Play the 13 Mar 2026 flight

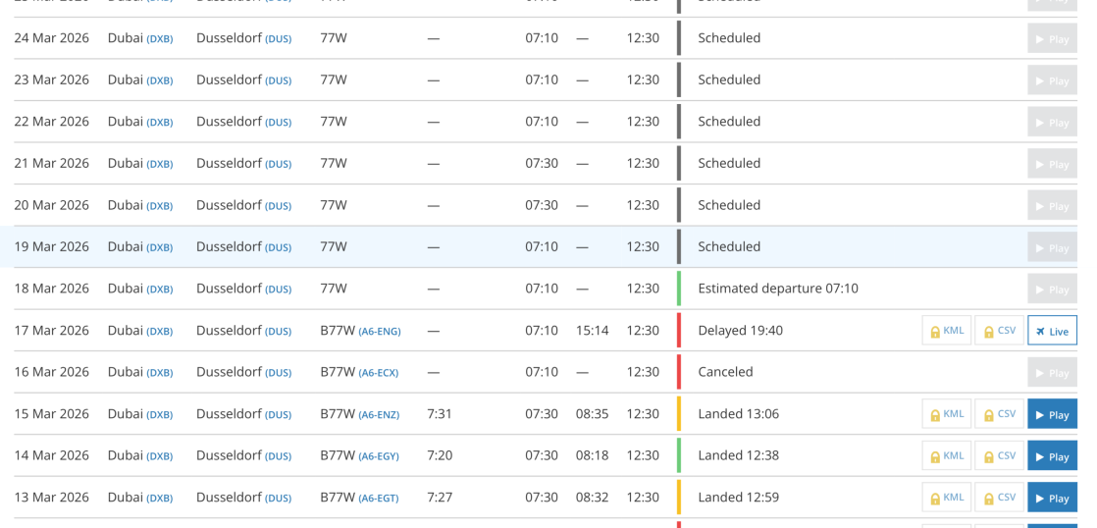pos(1052,498)
